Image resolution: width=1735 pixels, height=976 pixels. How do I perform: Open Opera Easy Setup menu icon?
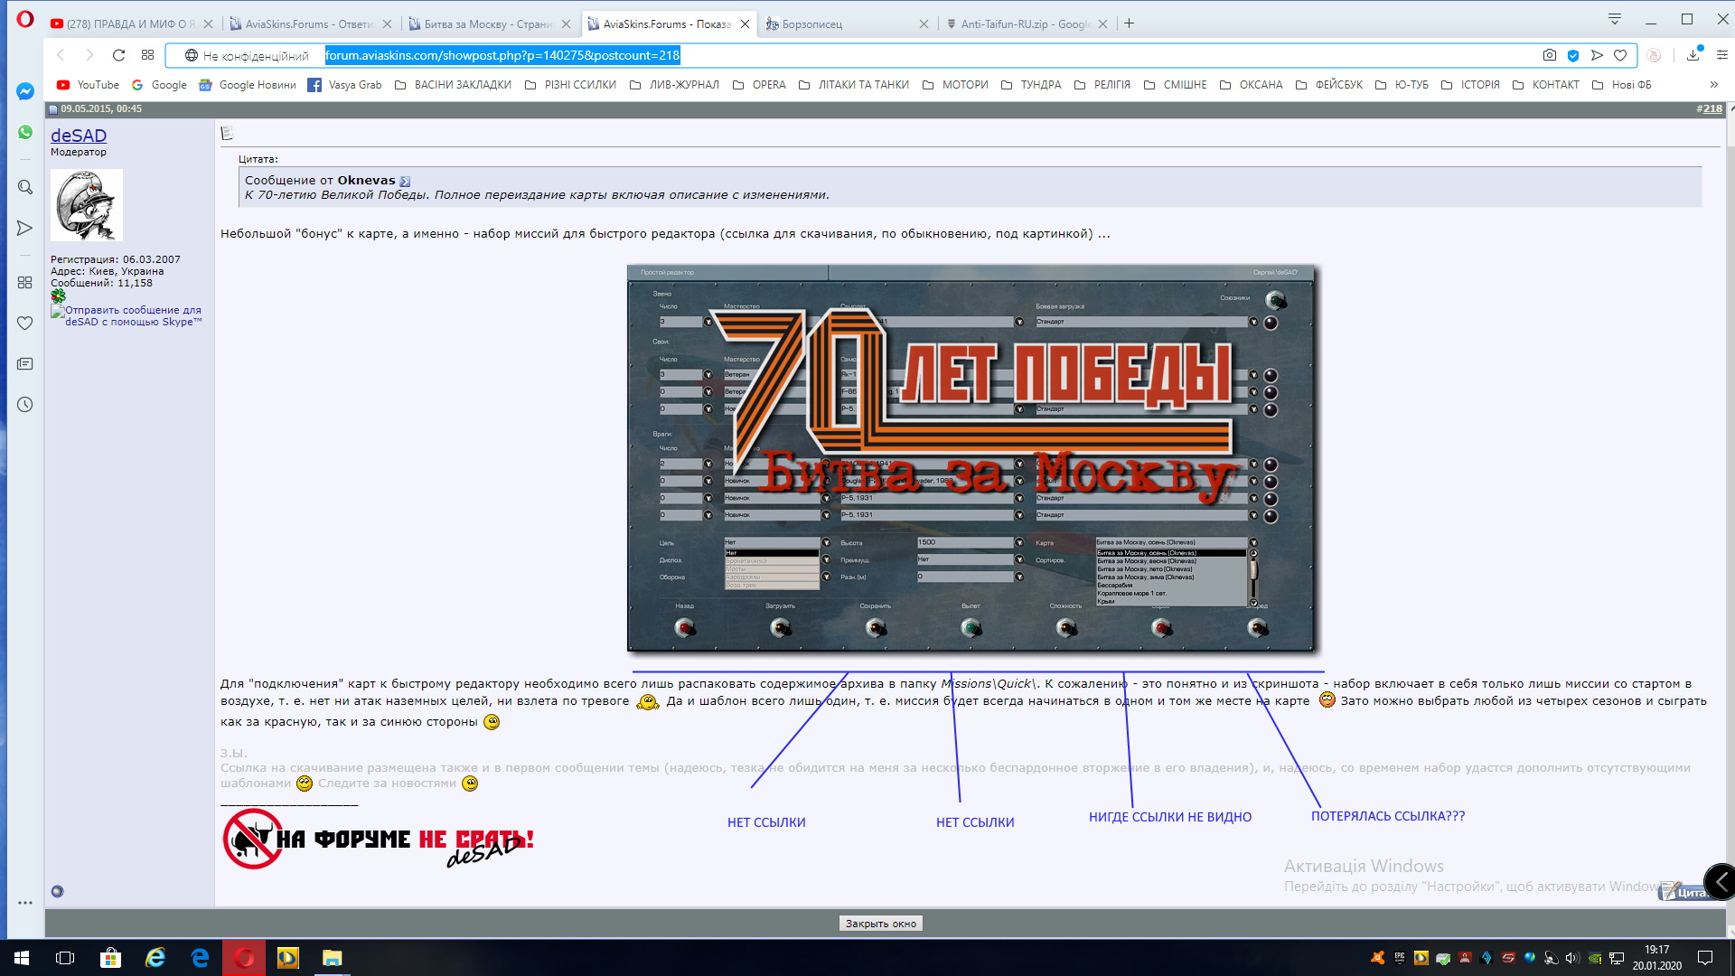[x=1722, y=55]
